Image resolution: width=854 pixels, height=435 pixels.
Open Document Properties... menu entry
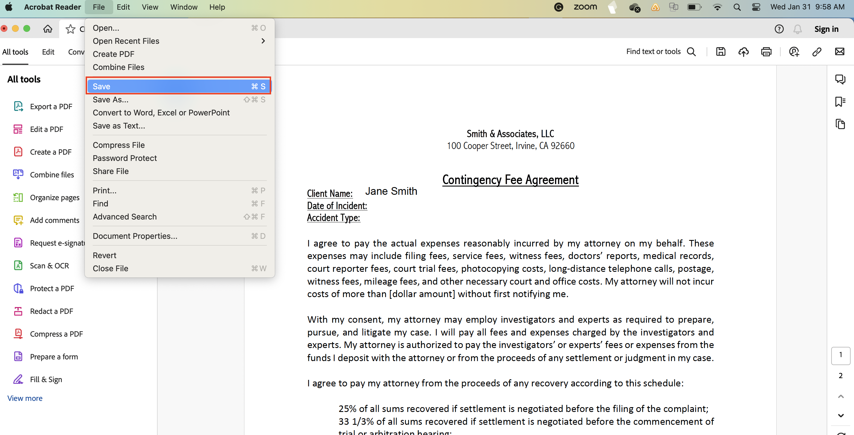coord(179,236)
